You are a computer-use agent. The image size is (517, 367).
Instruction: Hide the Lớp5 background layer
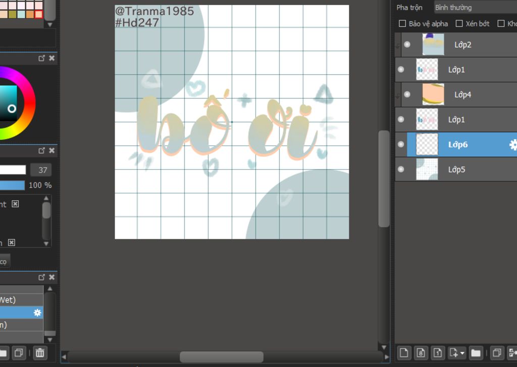pyautogui.click(x=401, y=169)
